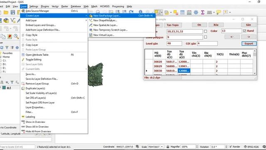266x150 pixels.
Task: Open the Vector menu
Action: point(55,6)
